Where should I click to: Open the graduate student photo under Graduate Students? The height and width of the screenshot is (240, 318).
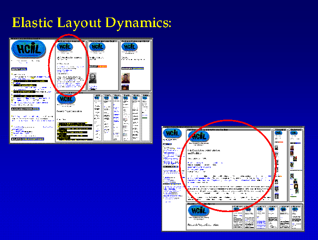[126, 78]
